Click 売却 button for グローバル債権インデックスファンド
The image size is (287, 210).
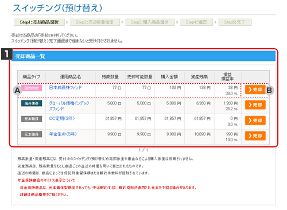coord(255,105)
